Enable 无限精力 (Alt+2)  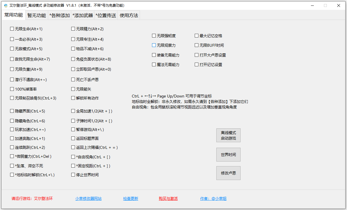(x=73, y=29)
